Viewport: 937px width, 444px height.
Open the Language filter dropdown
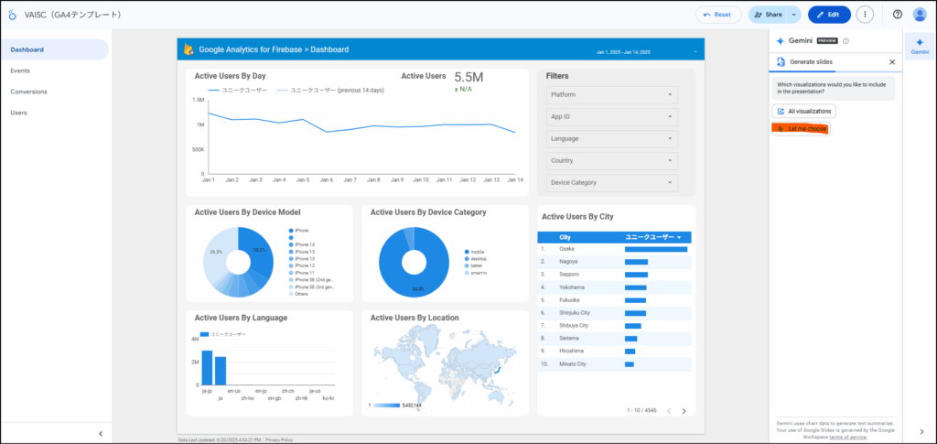click(612, 138)
